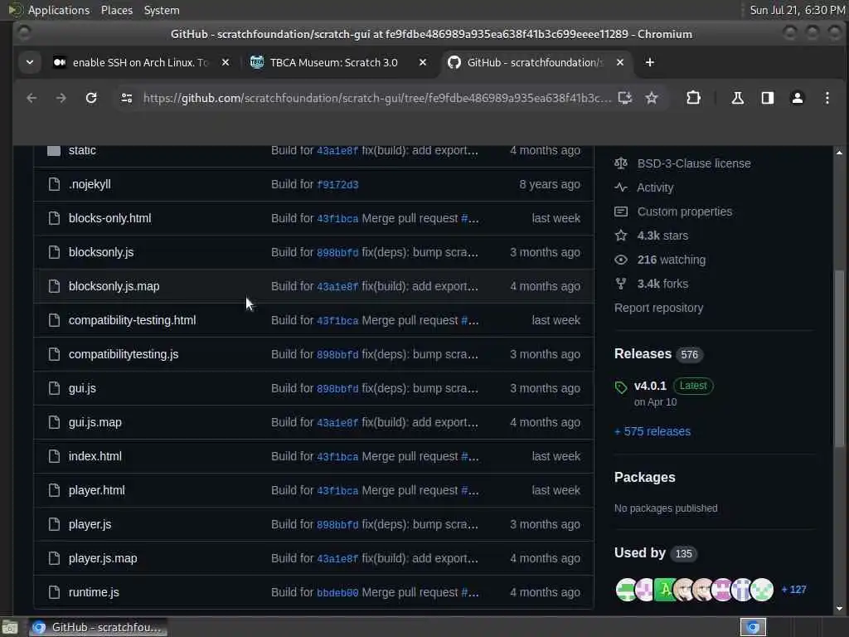Open blocksonly.js.map file

[114, 286]
